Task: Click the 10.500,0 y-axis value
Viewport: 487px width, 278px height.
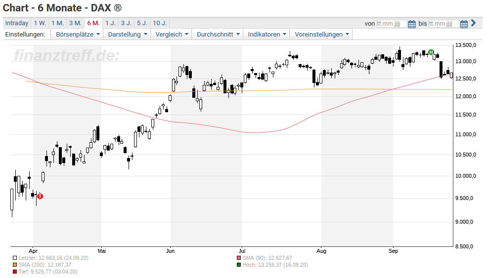Action: pos(466,155)
